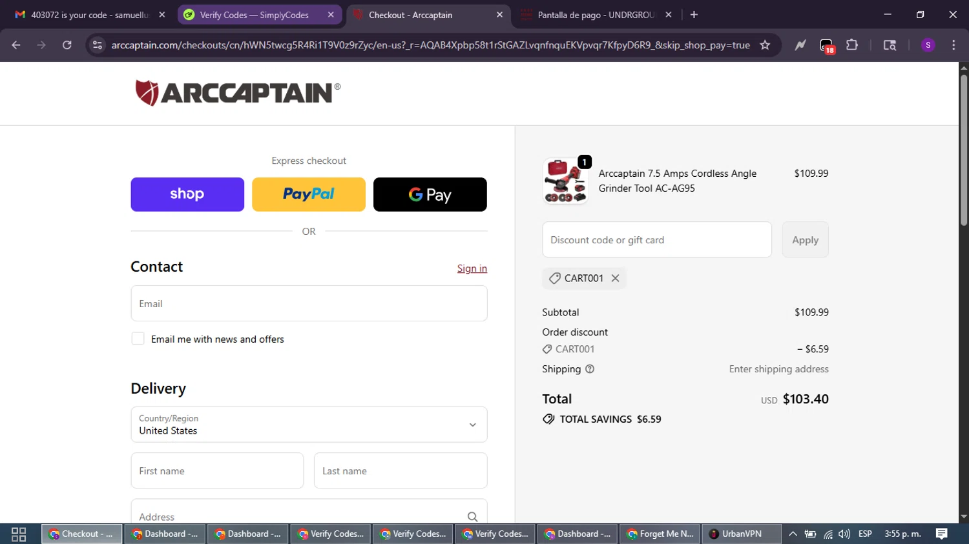The height and width of the screenshot is (544, 969).
Task: Open the Windows Task View icon
Action: [19, 534]
